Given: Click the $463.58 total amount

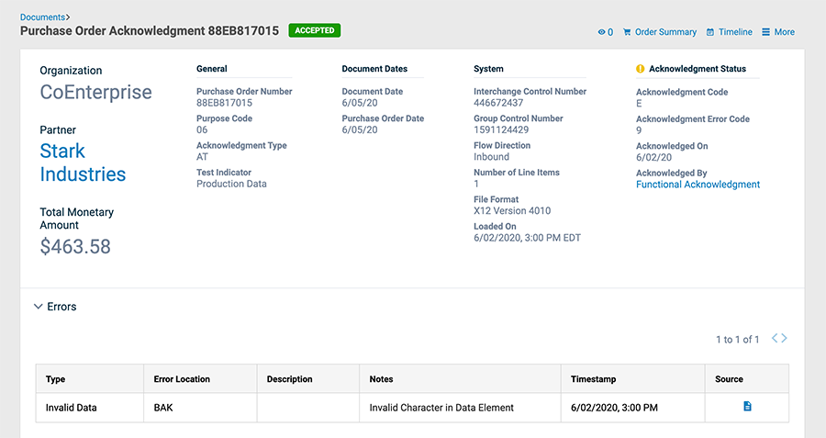Looking at the screenshot, I should coord(75,247).
